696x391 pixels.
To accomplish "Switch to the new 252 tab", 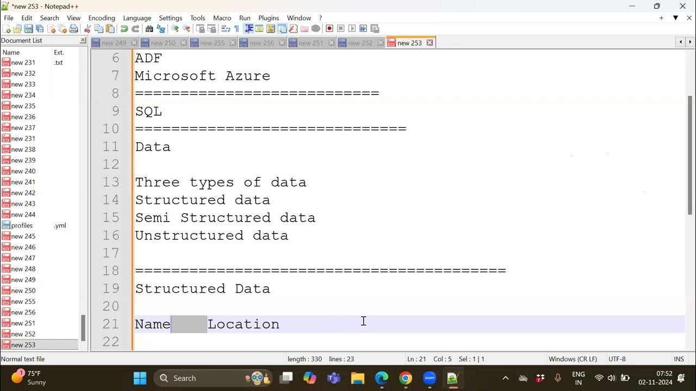I will point(360,43).
